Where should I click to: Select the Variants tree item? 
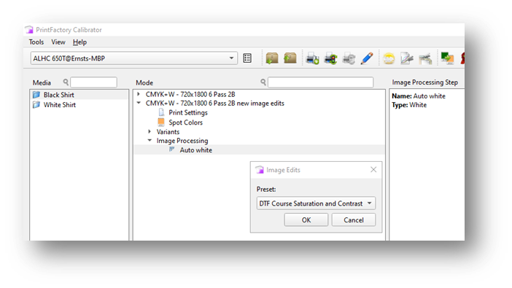[x=168, y=131]
